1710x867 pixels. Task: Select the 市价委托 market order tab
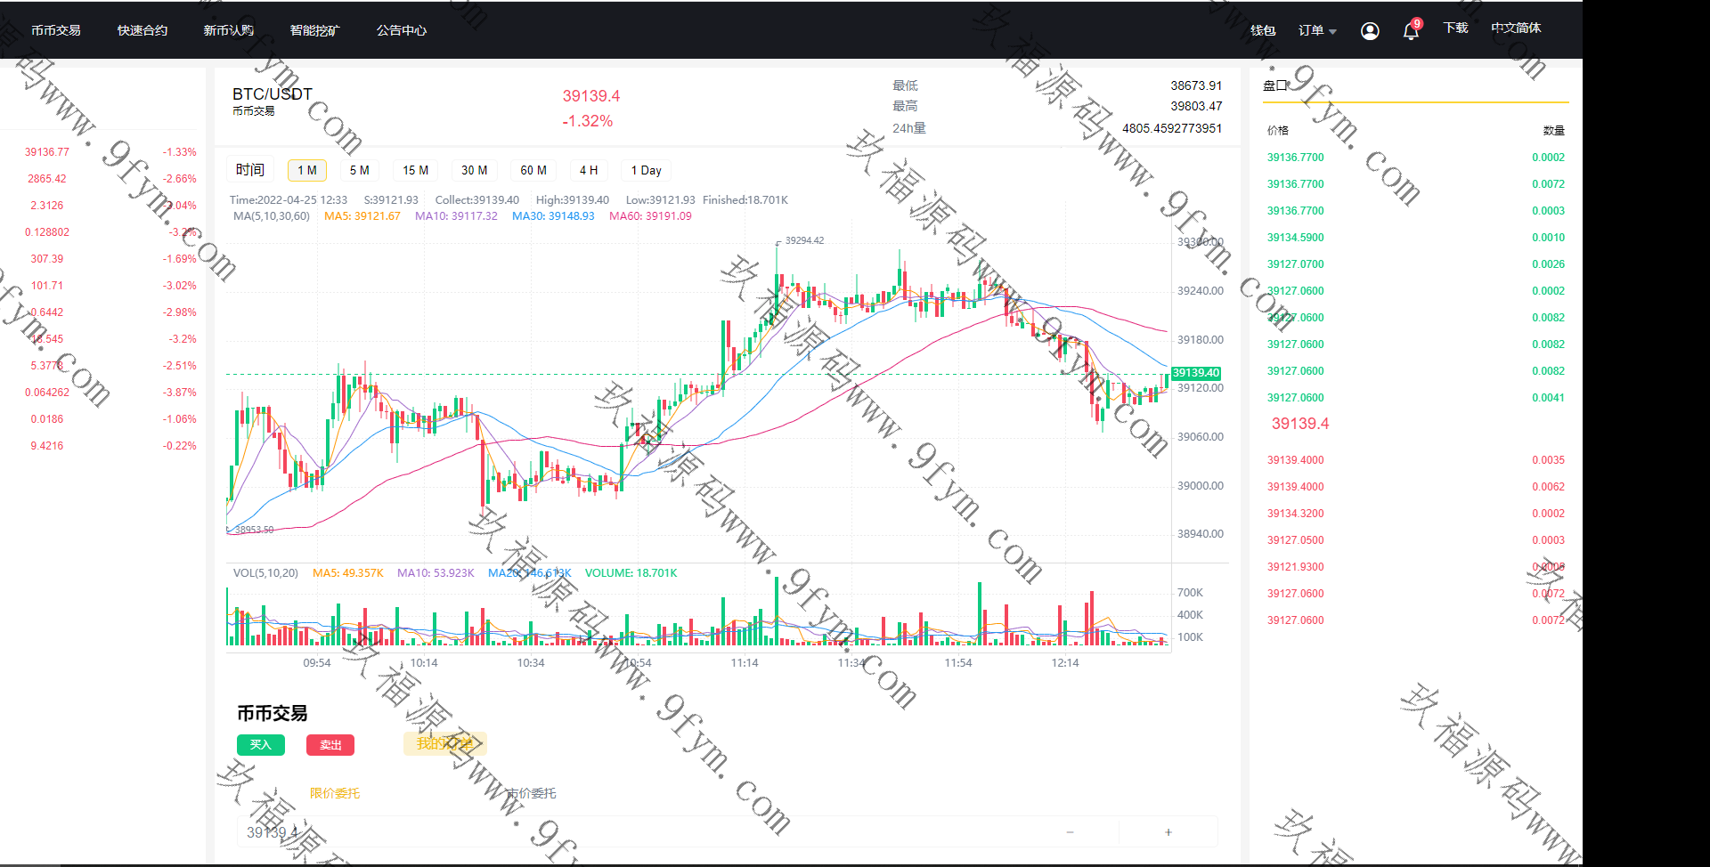(532, 793)
